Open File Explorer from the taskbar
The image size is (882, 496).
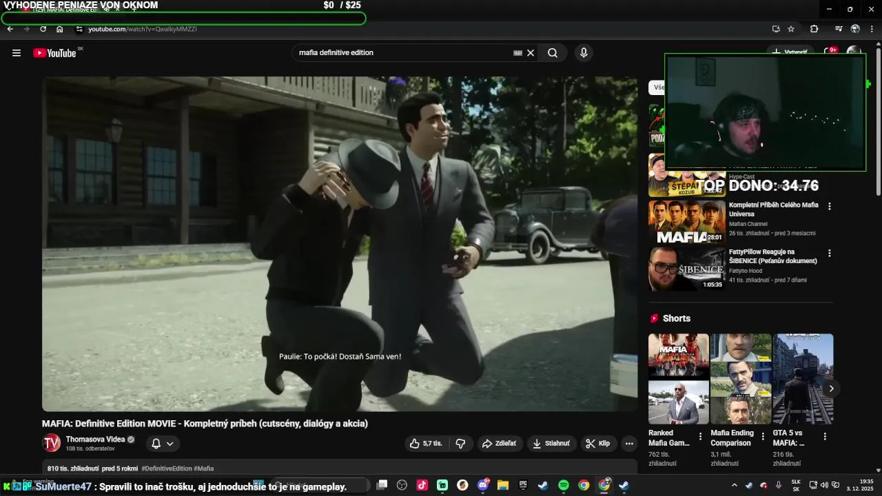click(503, 485)
